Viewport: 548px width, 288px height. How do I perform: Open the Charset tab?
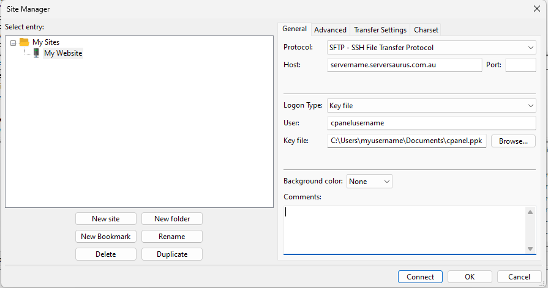426,30
